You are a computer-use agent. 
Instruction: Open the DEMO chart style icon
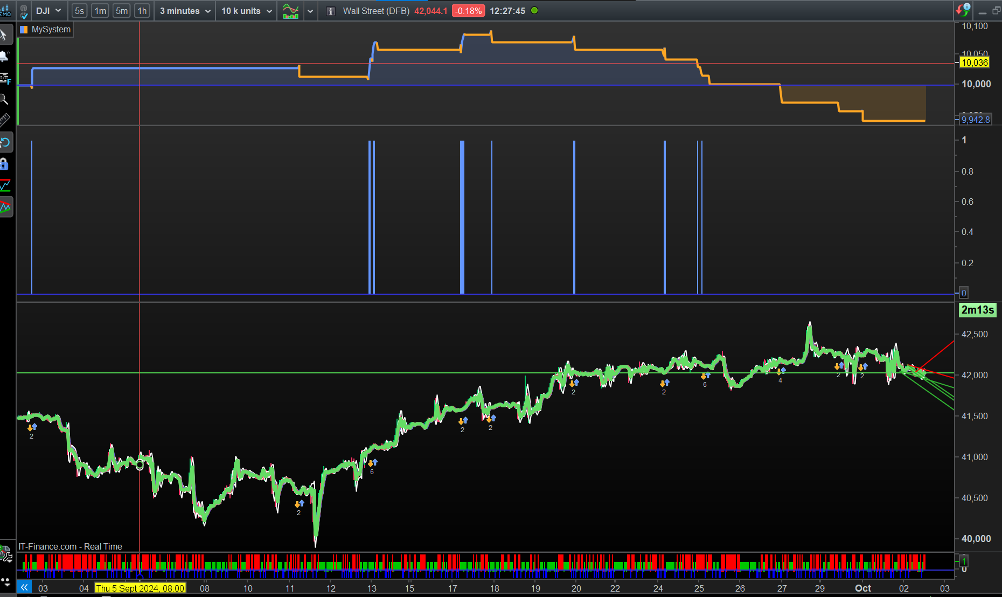[5, 11]
